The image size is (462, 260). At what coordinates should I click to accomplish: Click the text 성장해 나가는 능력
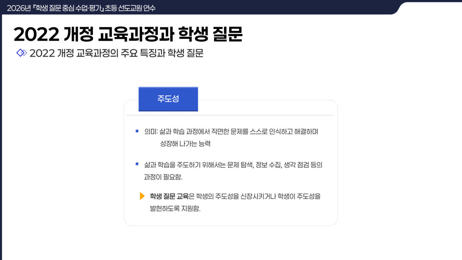tap(185, 144)
